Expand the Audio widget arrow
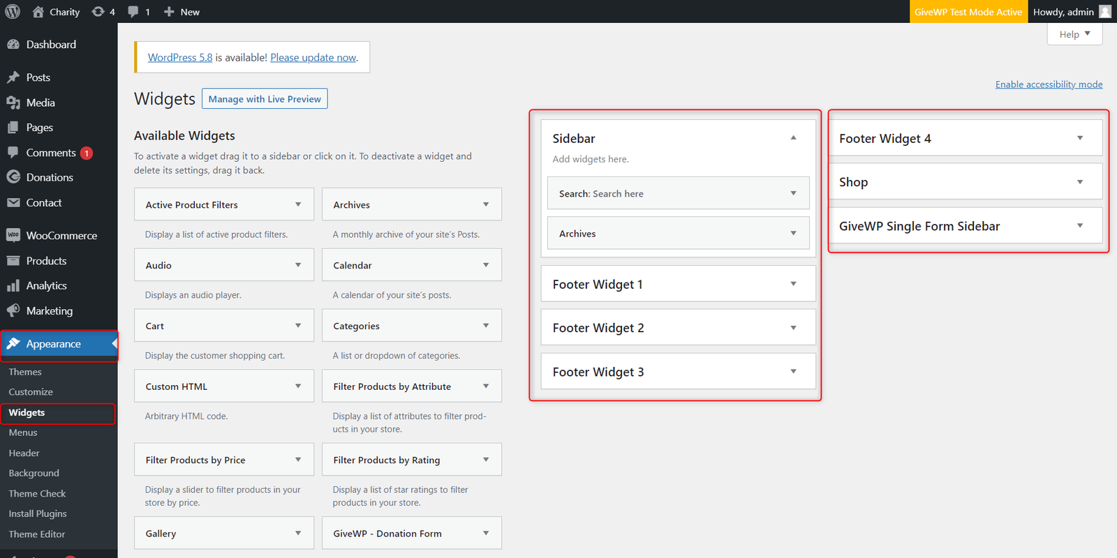 pyautogui.click(x=298, y=265)
